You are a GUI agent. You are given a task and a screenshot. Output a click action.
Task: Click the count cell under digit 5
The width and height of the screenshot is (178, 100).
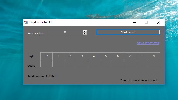click(x=106, y=64)
